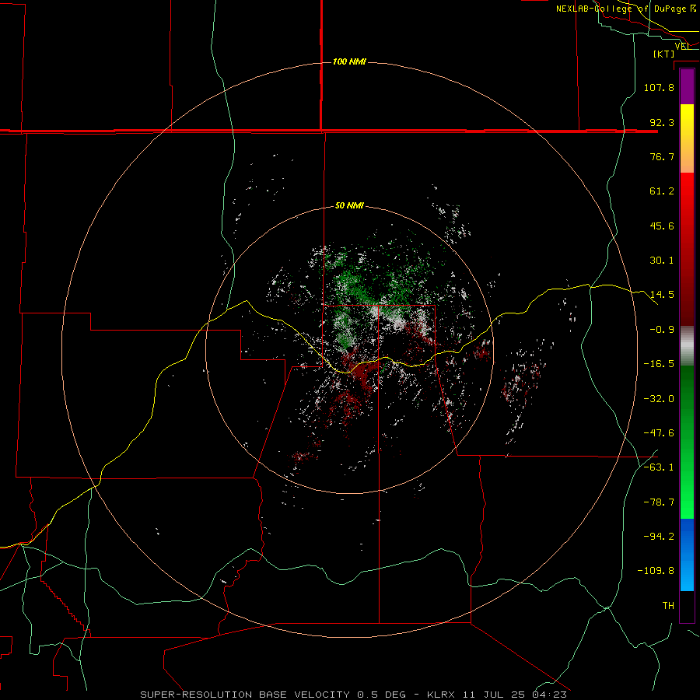
Task: Click the 45.6 scale value
Action: [x=662, y=226]
